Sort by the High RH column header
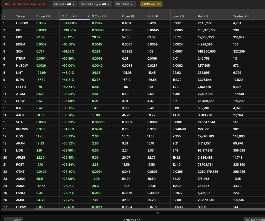The image size is (265, 221). coord(153,16)
